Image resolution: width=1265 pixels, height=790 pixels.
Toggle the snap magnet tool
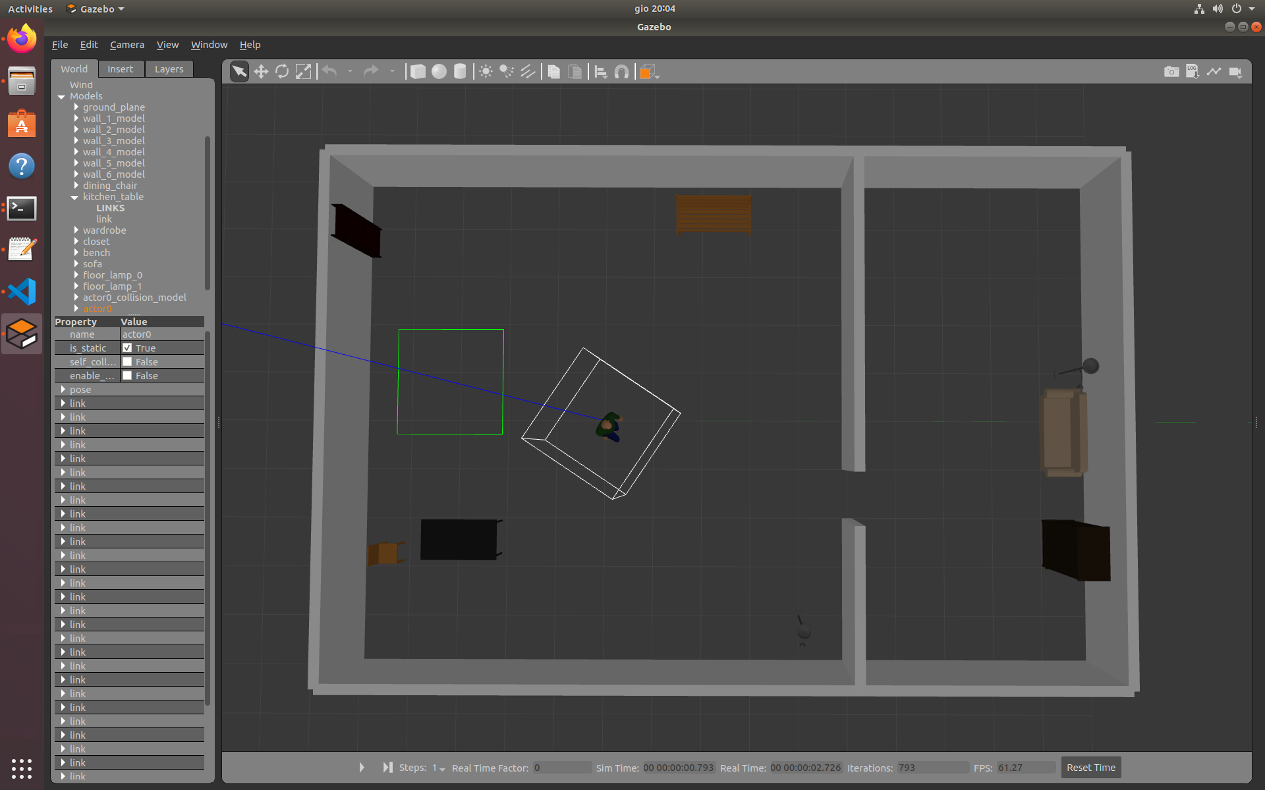(621, 72)
